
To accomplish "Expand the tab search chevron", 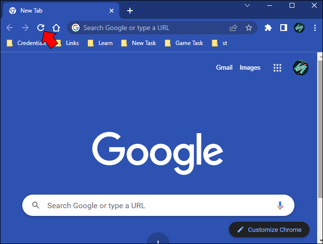I will tap(247, 5).
